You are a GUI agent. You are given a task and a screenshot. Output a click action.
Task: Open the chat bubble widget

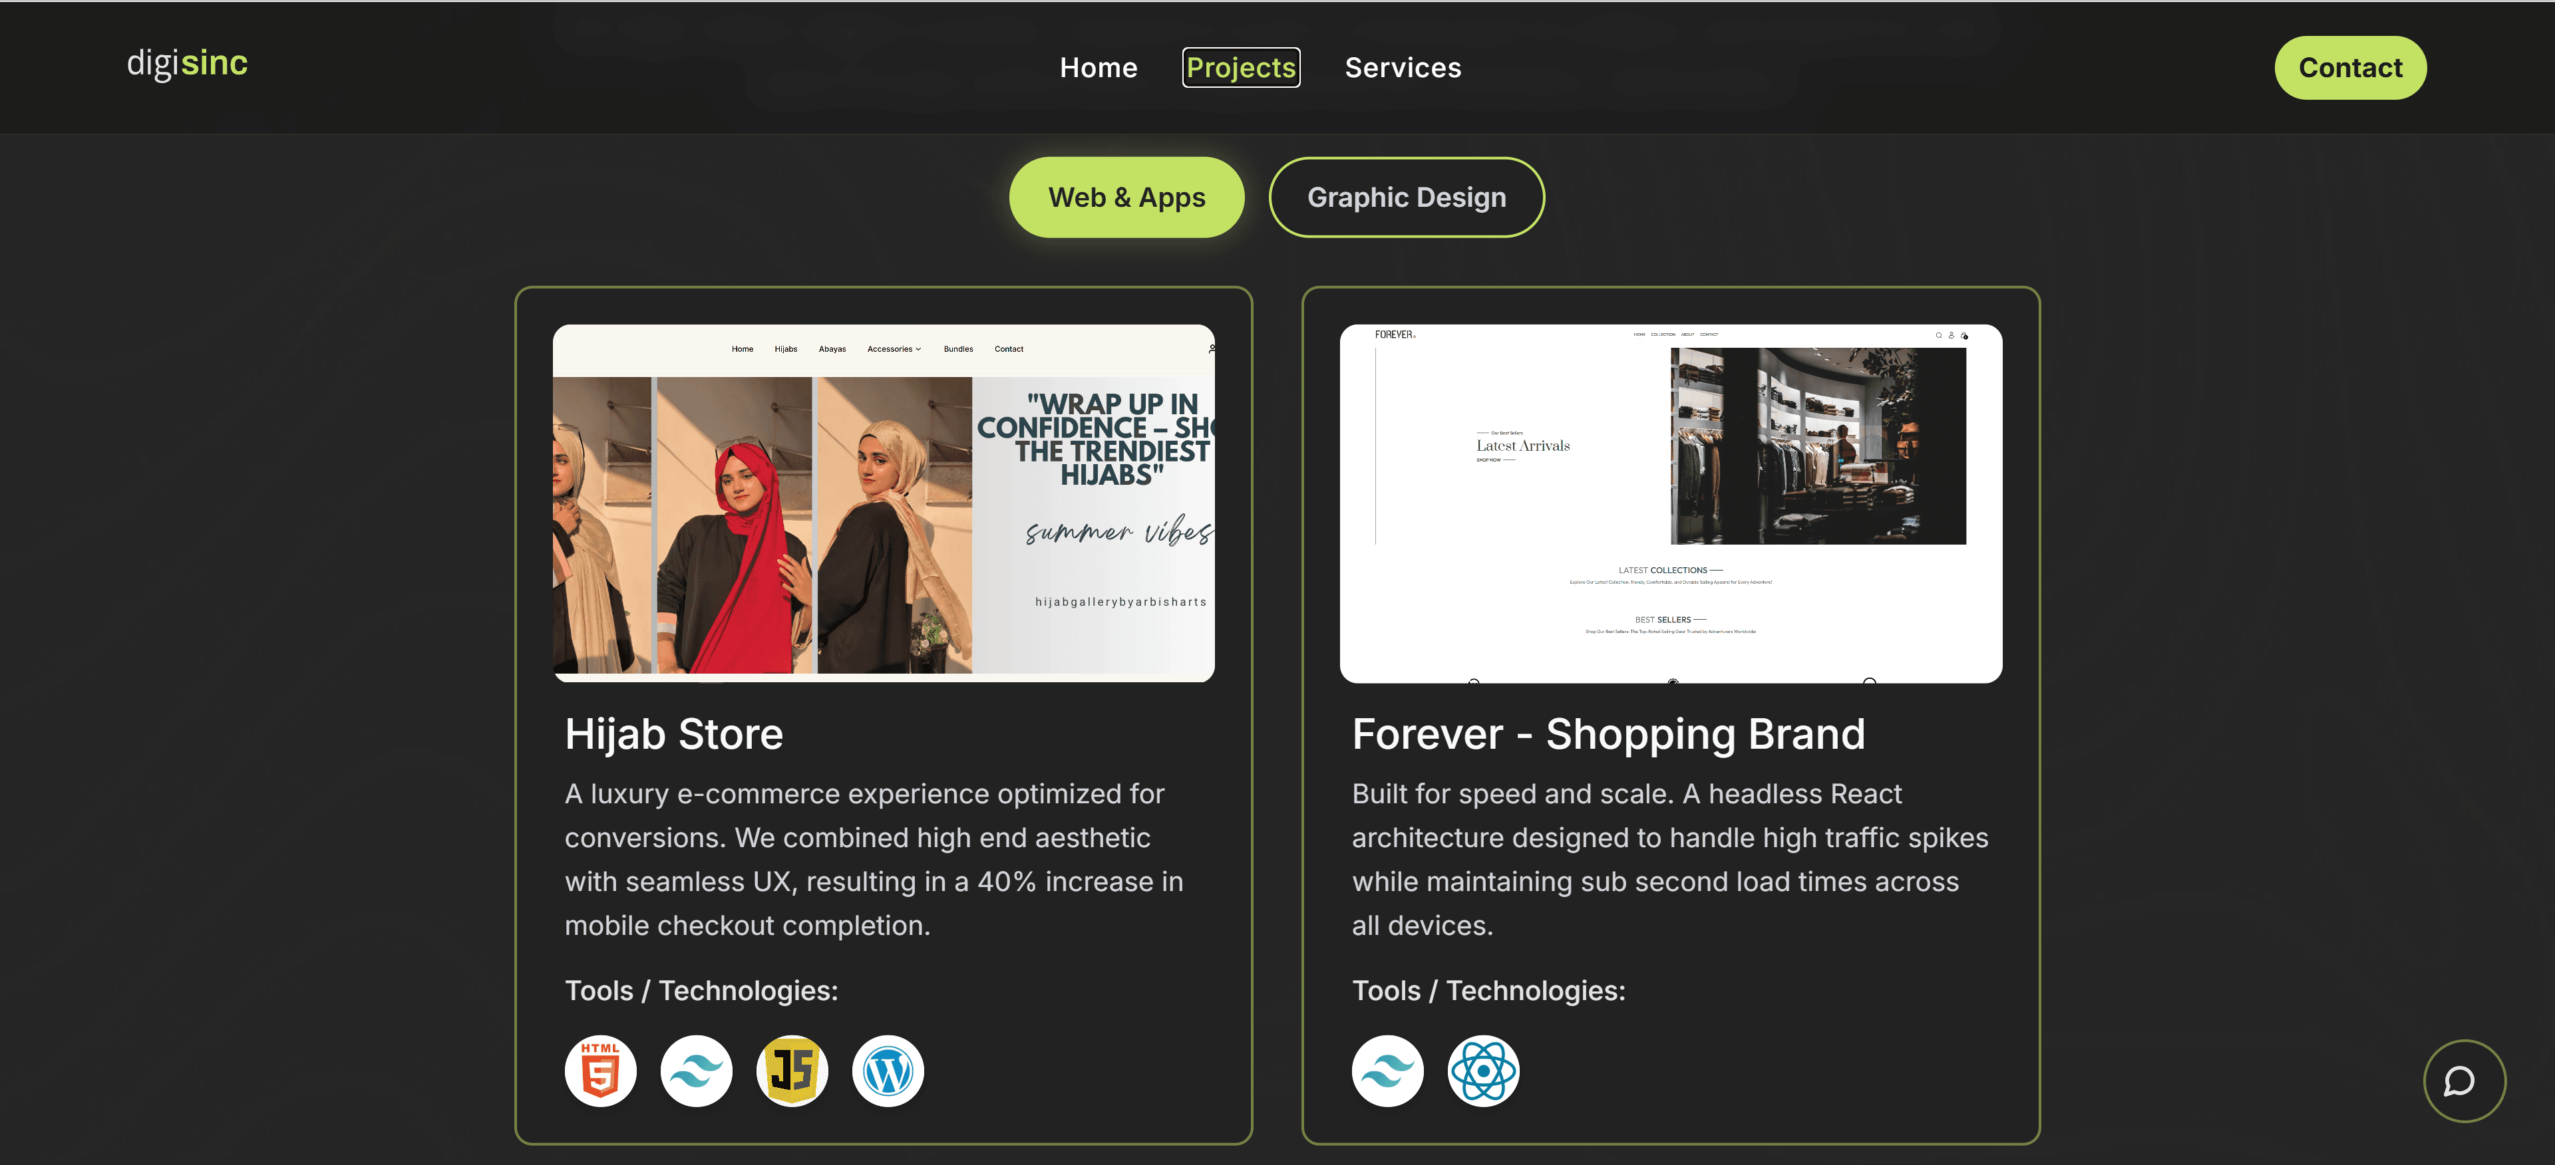coord(2464,1081)
